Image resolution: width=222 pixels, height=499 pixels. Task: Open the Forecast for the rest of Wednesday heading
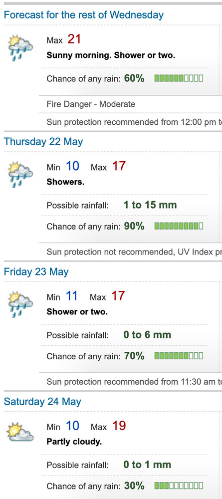tap(84, 14)
